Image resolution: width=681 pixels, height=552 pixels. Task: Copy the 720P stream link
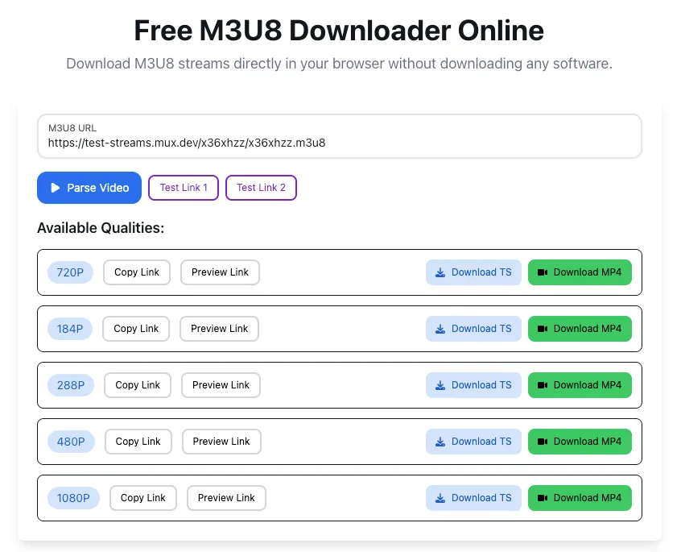136,272
